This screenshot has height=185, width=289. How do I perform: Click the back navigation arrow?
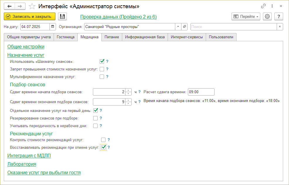pyautogui.click(x=9, y=6)
